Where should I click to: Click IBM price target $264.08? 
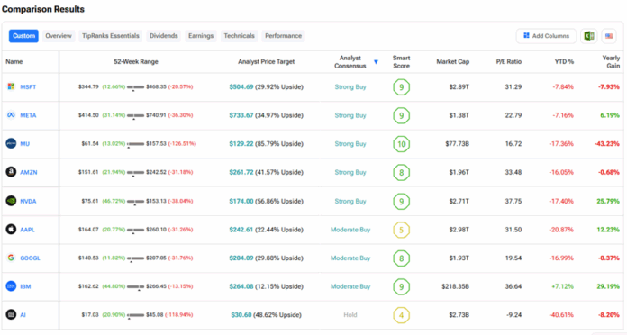(x=241, y=286)
